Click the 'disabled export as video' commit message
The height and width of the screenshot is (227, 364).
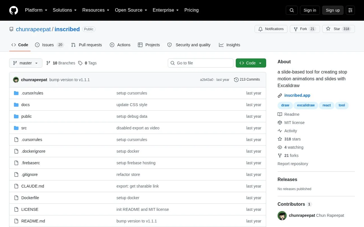tap(138, 128)
